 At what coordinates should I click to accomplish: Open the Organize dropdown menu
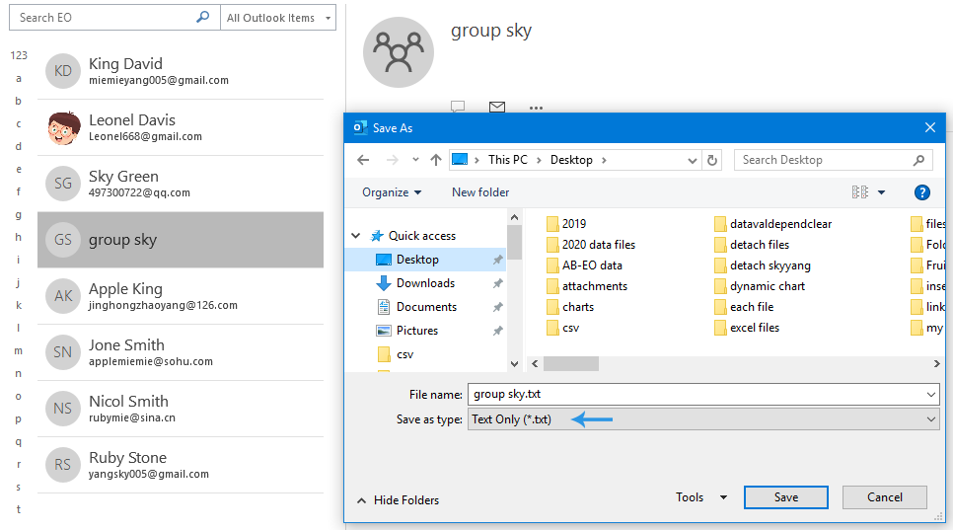[391, 192]
